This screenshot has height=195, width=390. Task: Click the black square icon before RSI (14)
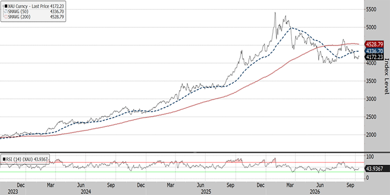(x=4, y=159)
